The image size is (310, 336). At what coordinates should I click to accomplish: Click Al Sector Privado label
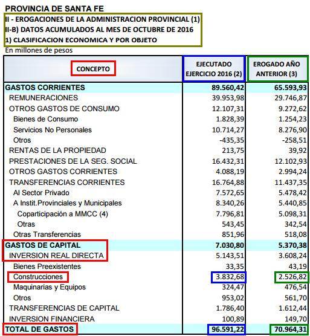[x=41, y=193]
